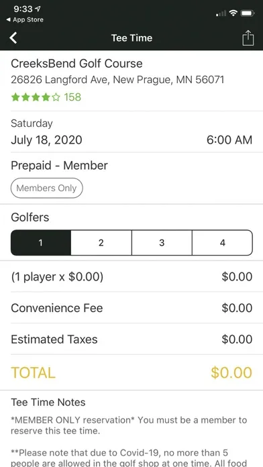Open the Langford Ave address
The height and width of the screenshot is (467, 263).
point(117,80)
